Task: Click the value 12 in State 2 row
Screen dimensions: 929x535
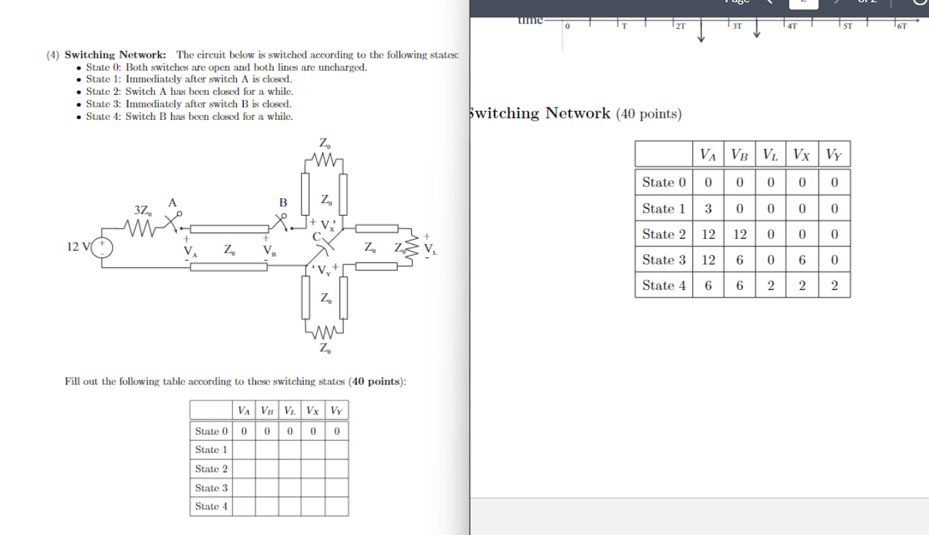Action: (707, 234)
